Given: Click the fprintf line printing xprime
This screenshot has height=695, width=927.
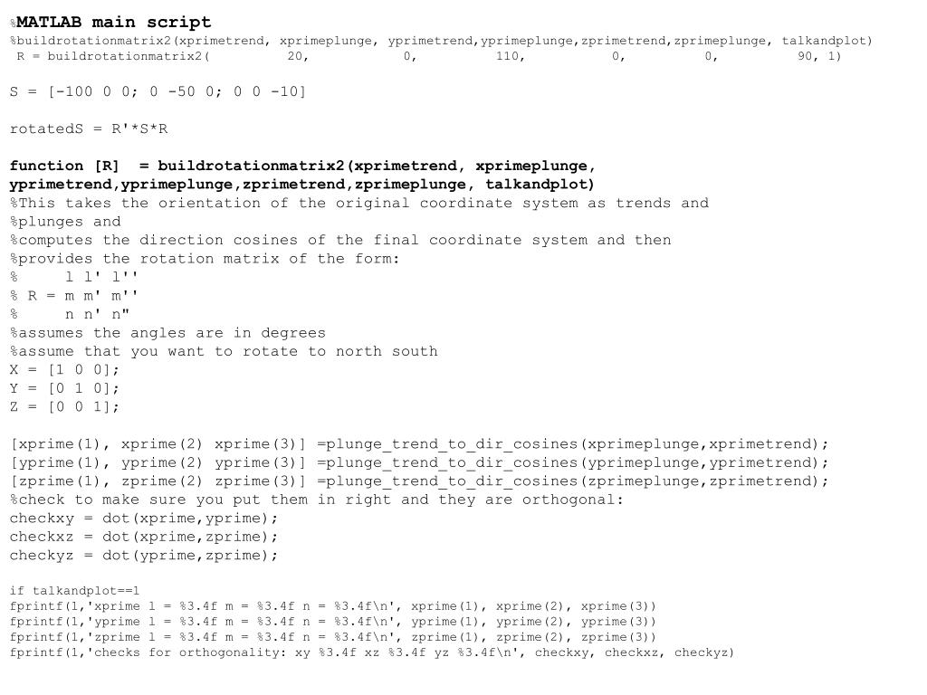Looking at the screenshot, I should [333, 606].
